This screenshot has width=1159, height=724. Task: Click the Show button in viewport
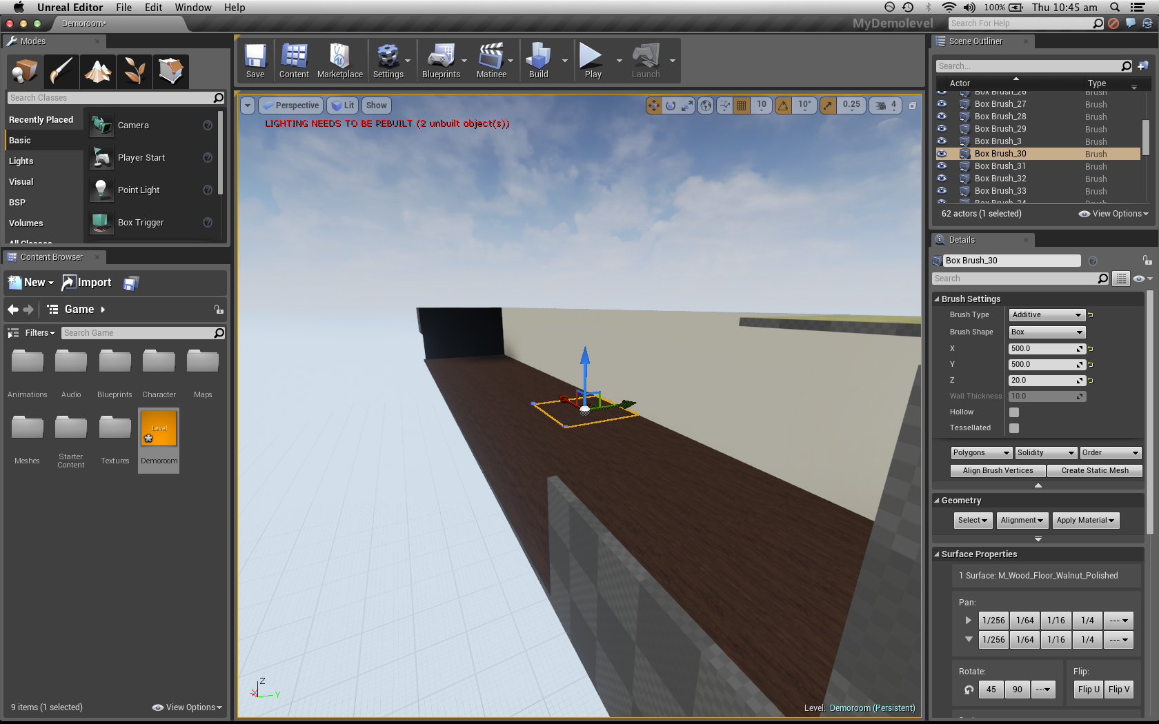coord(376,105)
